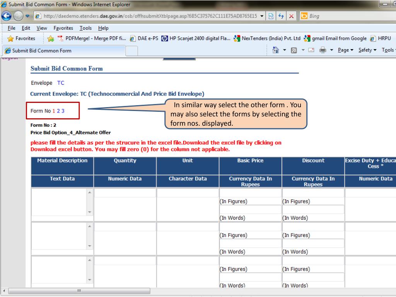Viewport: 396px width, 297px height.
Task: Click first row Discount In Words field
Action: click(x=313, y=209)
